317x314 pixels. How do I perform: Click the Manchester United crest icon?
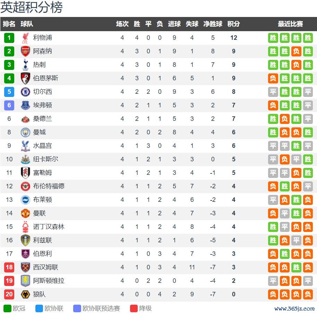(25, 213)
